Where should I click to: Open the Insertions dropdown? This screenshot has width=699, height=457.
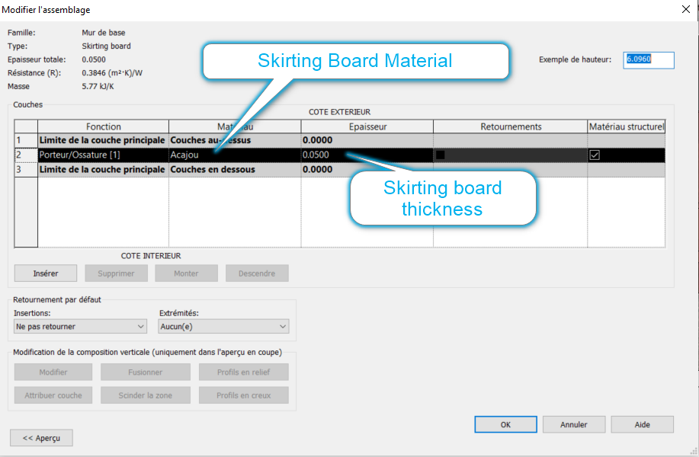coord(80,326)
